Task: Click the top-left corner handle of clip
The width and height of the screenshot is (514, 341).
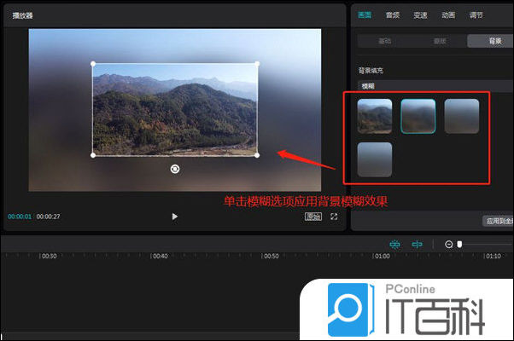Action: point(93,64)
